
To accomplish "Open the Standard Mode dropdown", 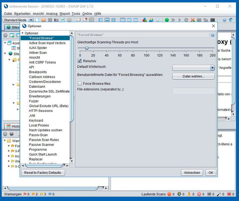I will [18, 20].
